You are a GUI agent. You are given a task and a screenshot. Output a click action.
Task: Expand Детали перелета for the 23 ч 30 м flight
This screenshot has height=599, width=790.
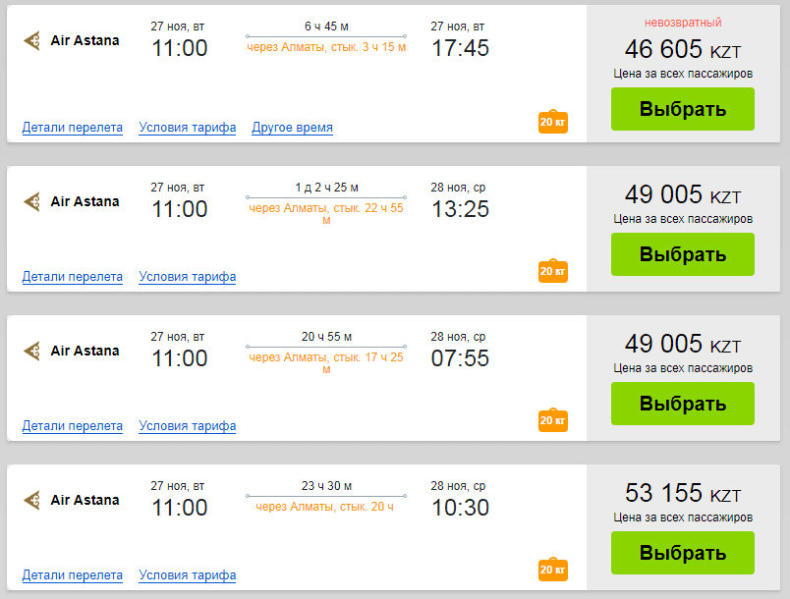73,574
